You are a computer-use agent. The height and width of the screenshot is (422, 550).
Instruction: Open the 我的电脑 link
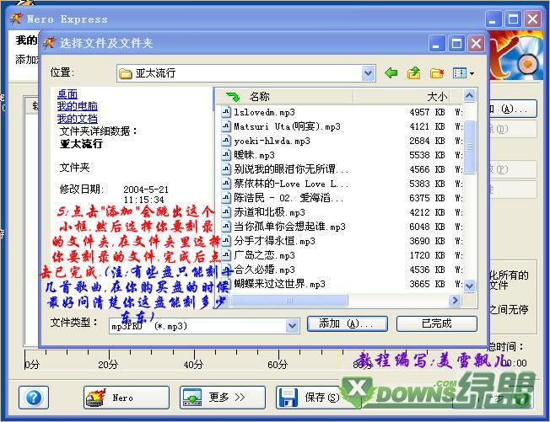pos(77,106)
